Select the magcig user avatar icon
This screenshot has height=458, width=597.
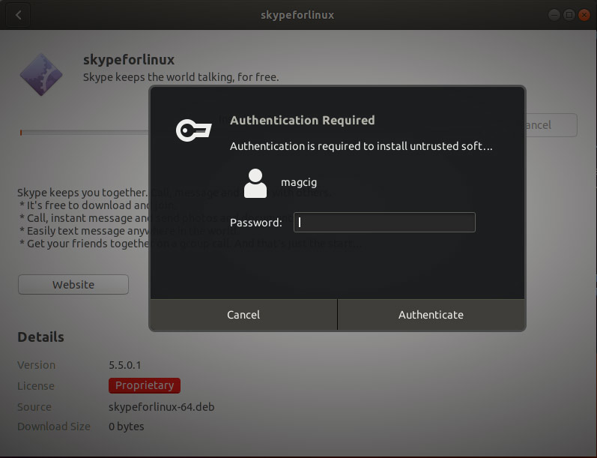[x=255, y=184]
